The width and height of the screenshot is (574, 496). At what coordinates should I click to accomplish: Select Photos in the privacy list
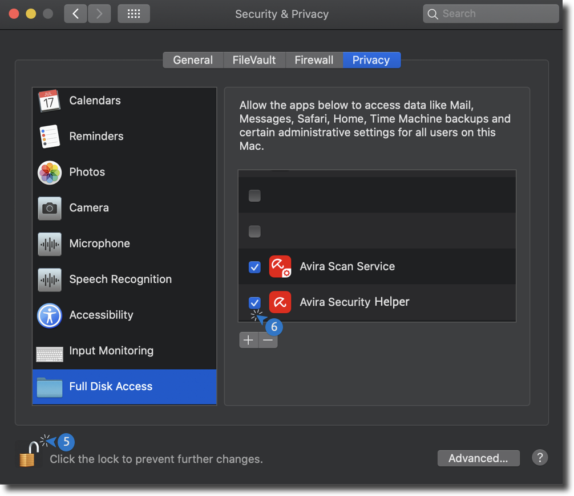click(x=124, y=173)
